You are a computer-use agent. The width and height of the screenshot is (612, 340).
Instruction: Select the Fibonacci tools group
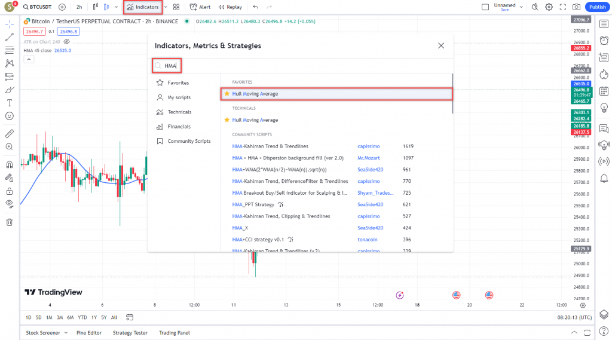tap(10, 50)
